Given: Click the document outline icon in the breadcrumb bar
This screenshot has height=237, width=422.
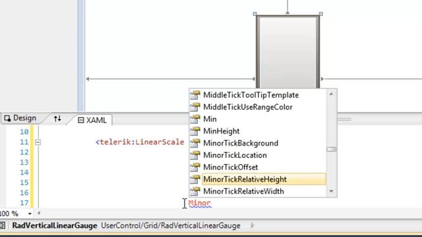Looking at the screenshot, I should [x=3, y=226].
